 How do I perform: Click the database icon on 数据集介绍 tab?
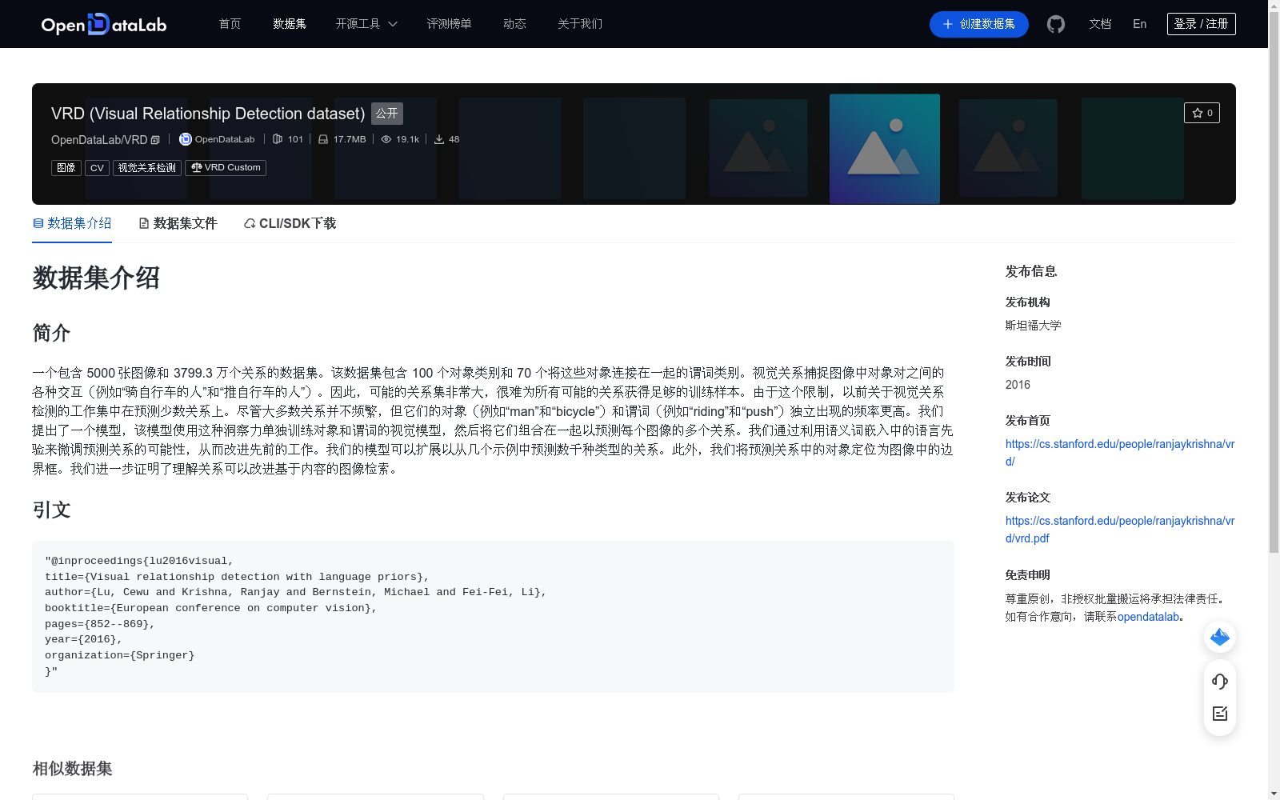click(38, 223)
